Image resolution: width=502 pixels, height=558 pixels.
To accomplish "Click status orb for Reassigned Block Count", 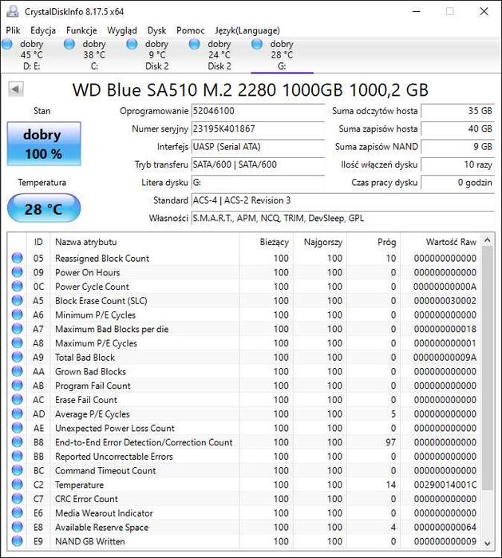I will click(x=17, y=258).
